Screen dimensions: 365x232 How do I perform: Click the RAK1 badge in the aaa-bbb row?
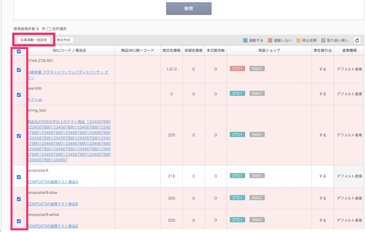click(257, 94)
